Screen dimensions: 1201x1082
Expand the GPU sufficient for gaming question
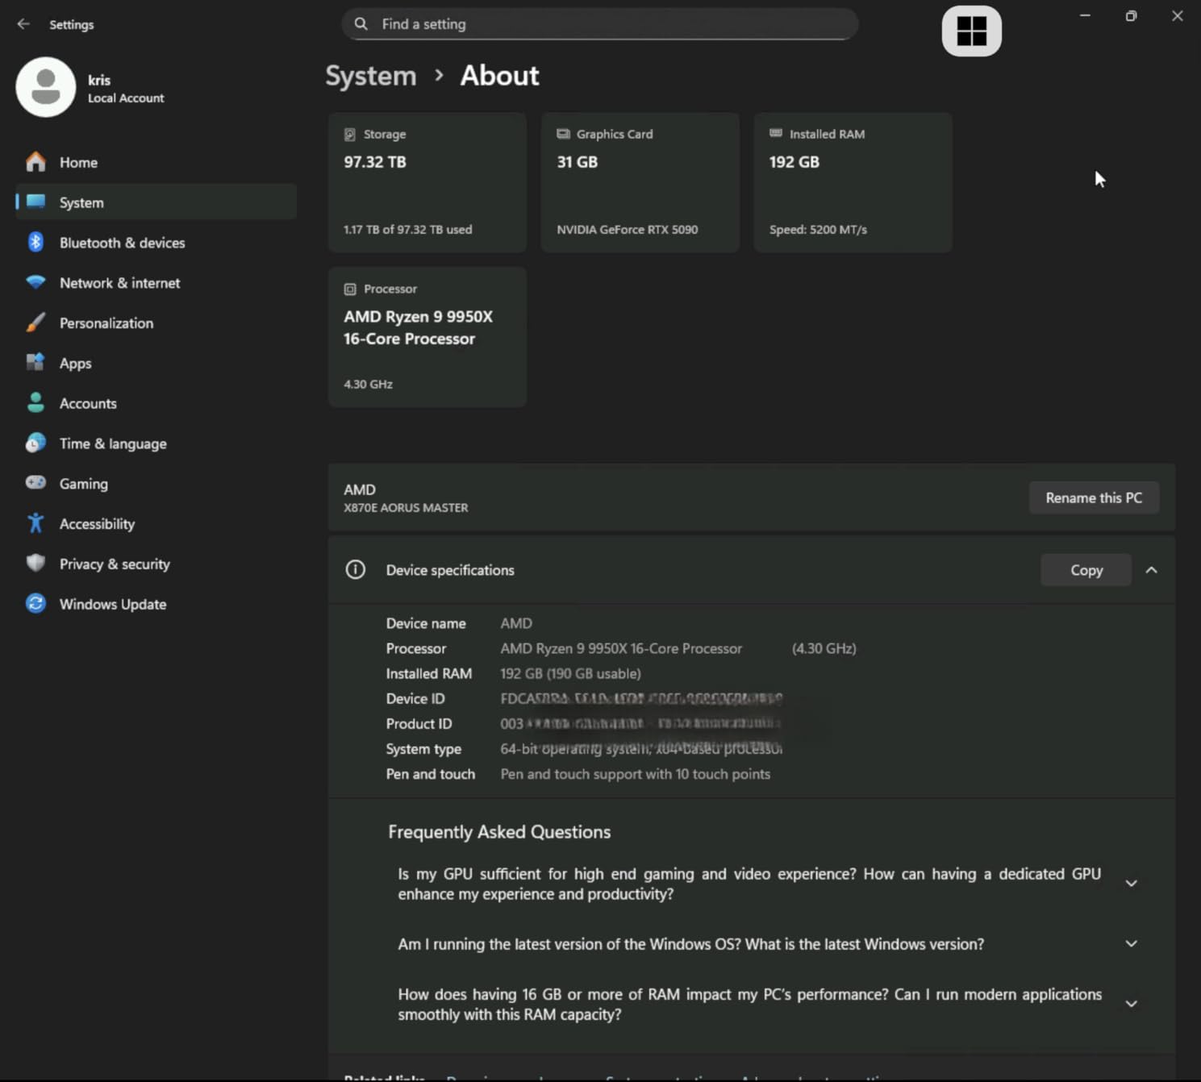click(x=1132, y=884)
